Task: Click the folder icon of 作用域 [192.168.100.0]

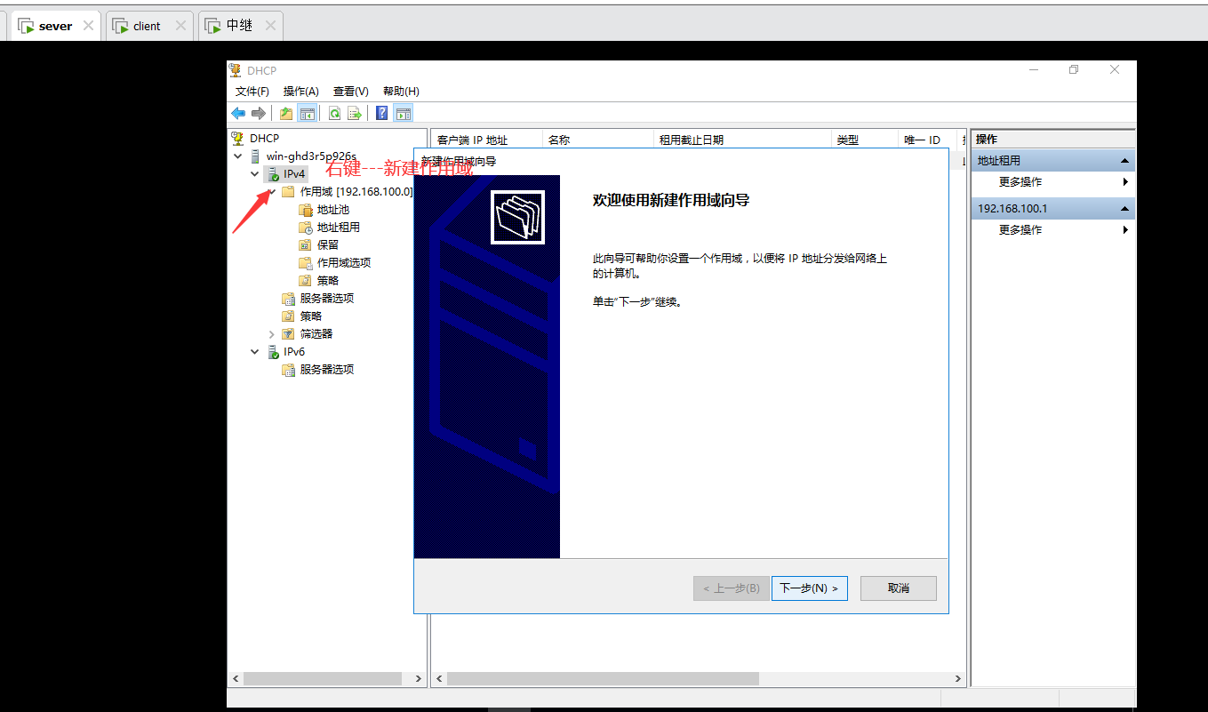Action: click(288, 192)
